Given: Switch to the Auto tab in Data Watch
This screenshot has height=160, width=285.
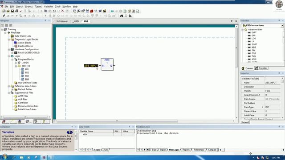Looking at the screenshot, I should pyautogui.click(x=106, y=150).
